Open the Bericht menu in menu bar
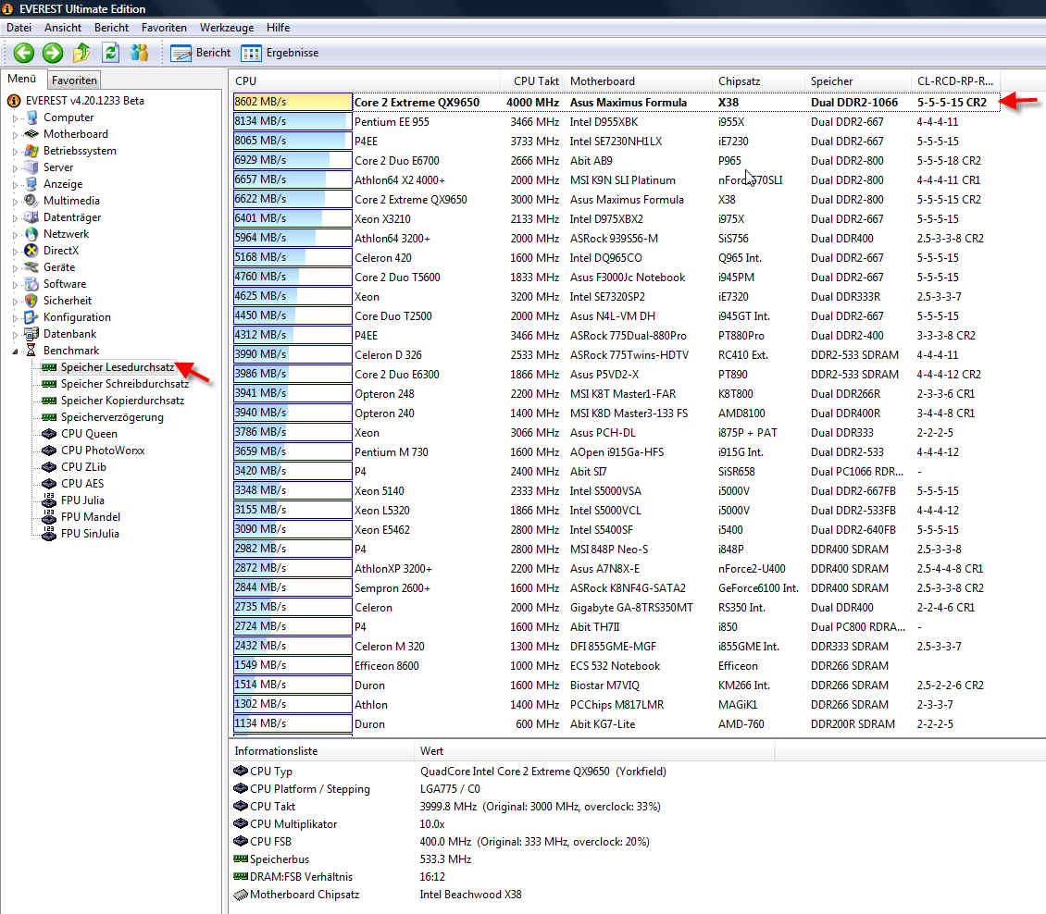Screen dimensions: 1046x914 pos(111,28)
